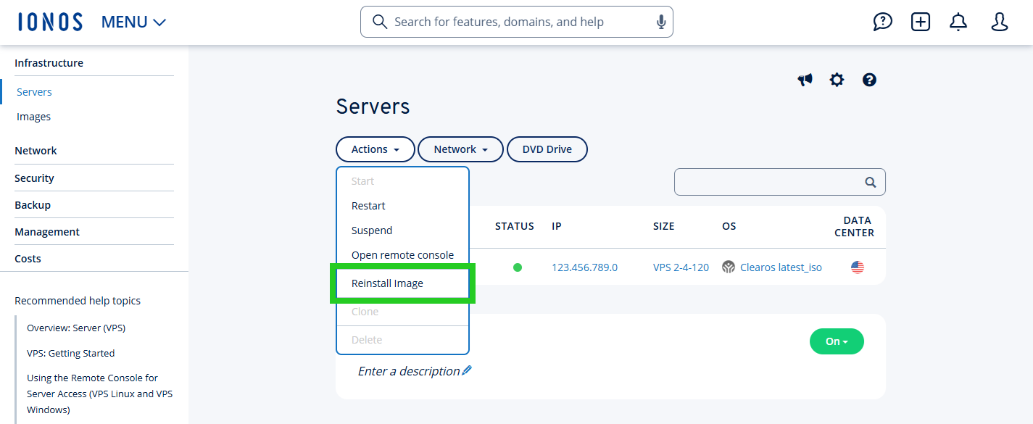Sort by the SIZE column header

pos(664,226)
